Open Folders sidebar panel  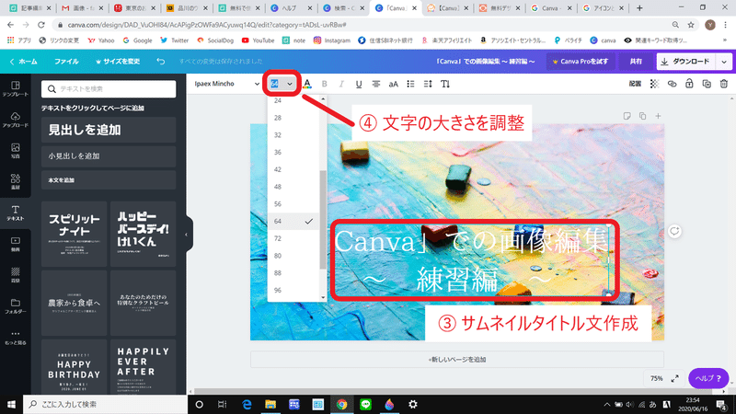(16, 306)
